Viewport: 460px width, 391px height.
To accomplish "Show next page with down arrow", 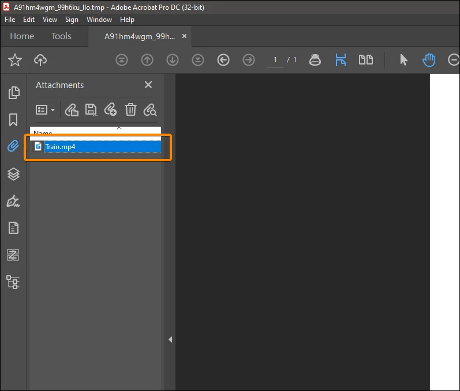I will pos(173,60).
